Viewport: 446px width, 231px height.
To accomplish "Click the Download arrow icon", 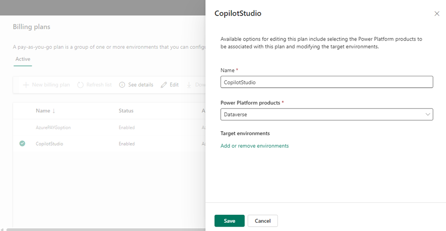I will click(189, 85).
